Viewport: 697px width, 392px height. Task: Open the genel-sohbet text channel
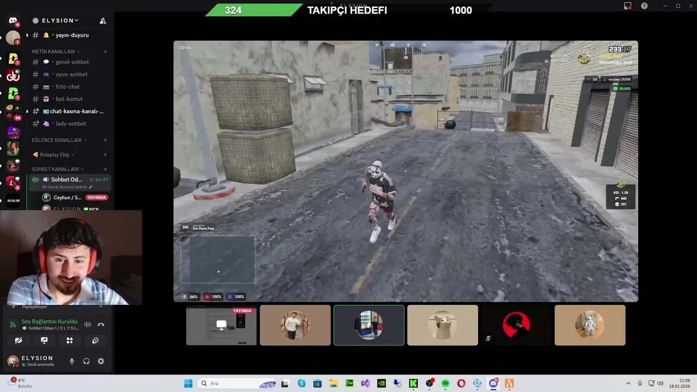click(70, 62)
